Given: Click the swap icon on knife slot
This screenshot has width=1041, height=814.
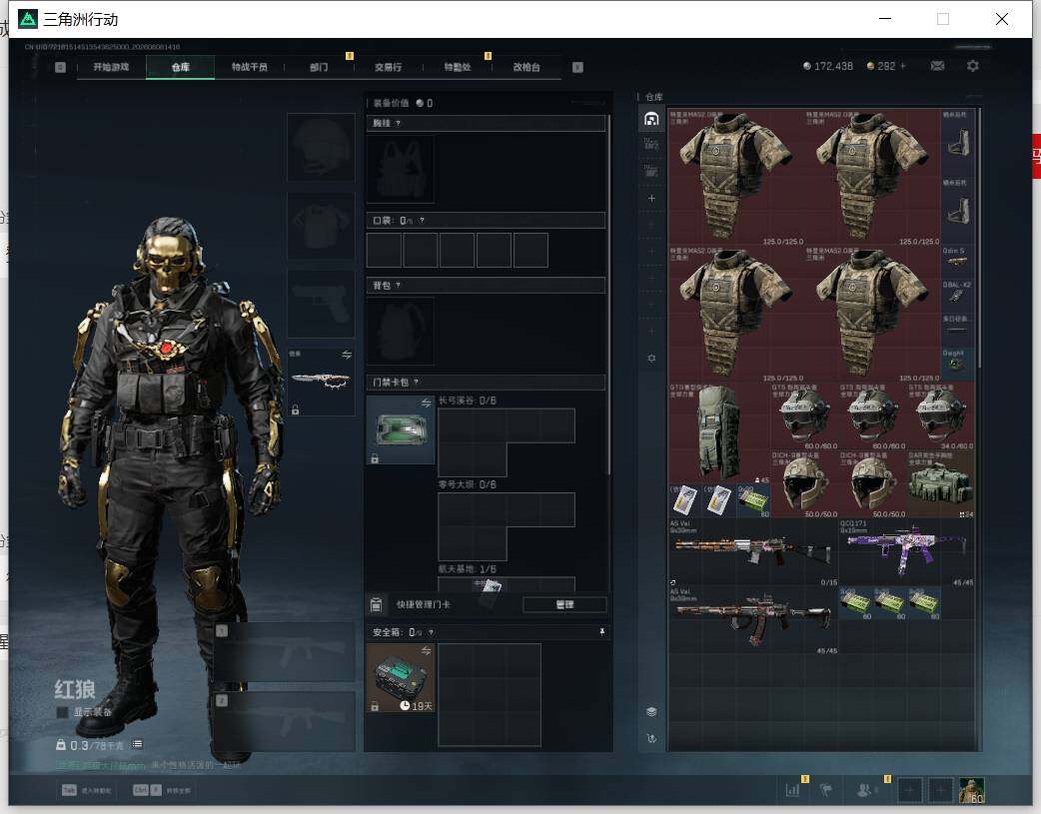Looking at the screenshot, I should pos(347,356).
